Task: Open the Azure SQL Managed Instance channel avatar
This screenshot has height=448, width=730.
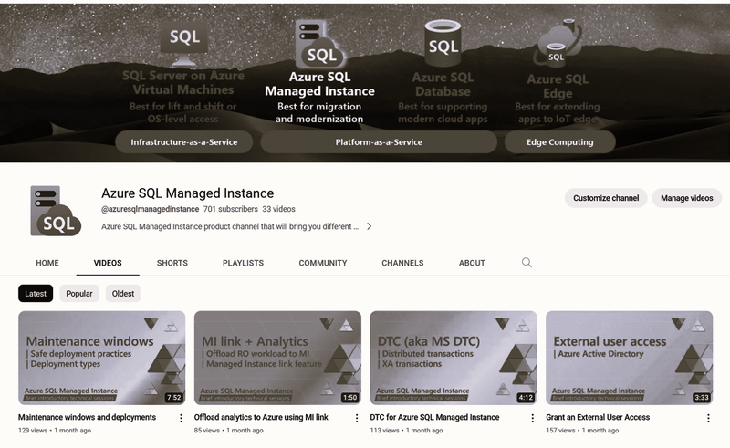Action: [56, 211]
